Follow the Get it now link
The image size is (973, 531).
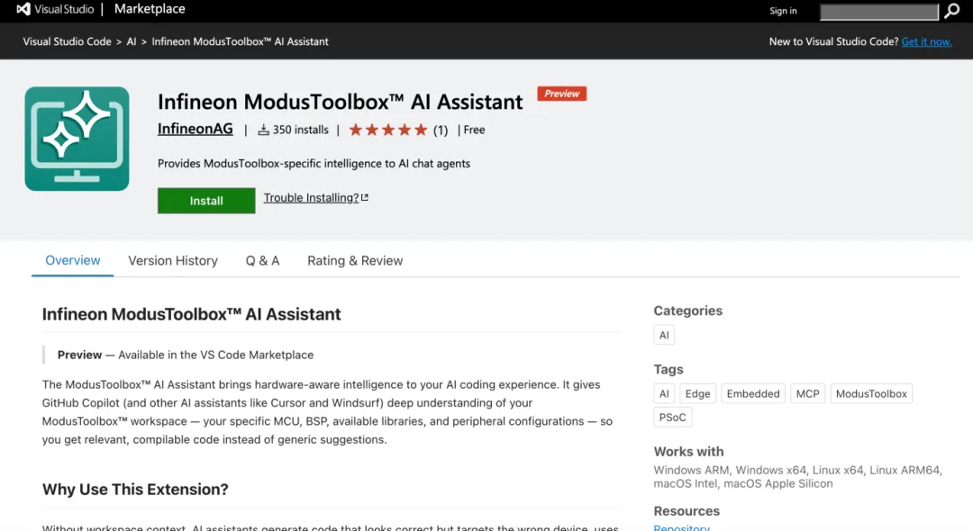coord(926,41)
